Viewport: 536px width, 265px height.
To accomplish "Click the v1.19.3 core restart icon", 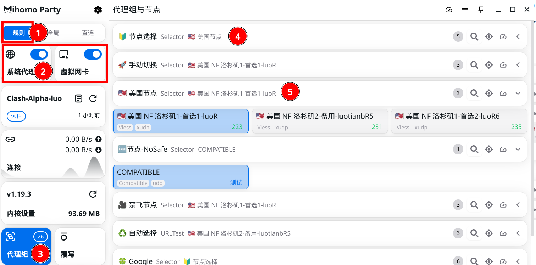I will click(x=93, y=194).
